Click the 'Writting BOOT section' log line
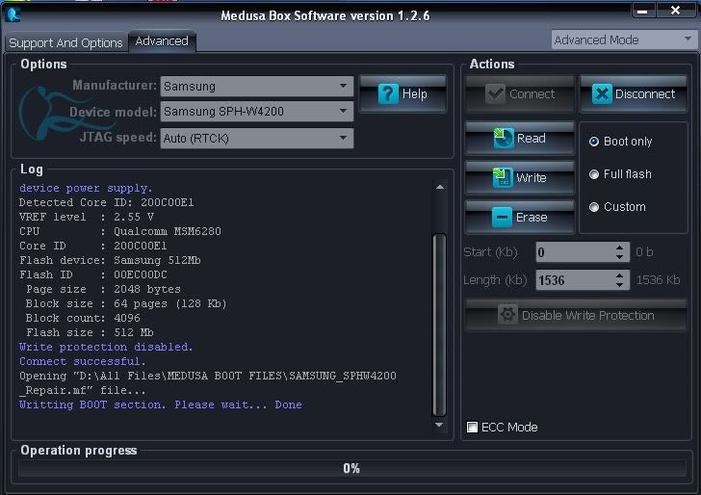This screenshot has width=701, height=495. click(161, 404)
